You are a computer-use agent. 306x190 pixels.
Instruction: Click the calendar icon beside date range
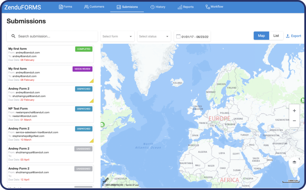[x=178, y=36]
